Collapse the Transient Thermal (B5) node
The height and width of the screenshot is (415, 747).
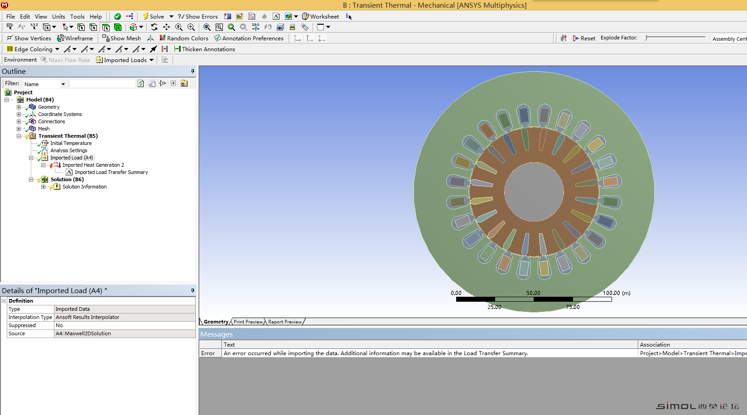tap(19, 136)
